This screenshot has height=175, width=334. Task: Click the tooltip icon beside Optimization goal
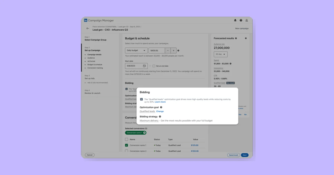161,107
